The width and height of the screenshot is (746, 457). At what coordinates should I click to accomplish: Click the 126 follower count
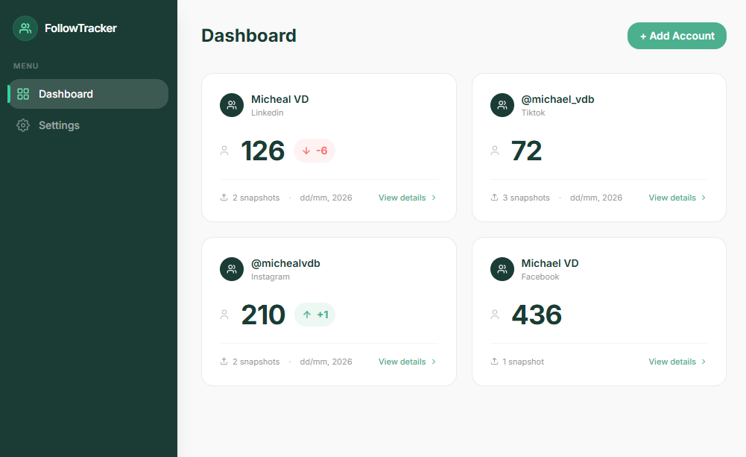coord(262,151)
